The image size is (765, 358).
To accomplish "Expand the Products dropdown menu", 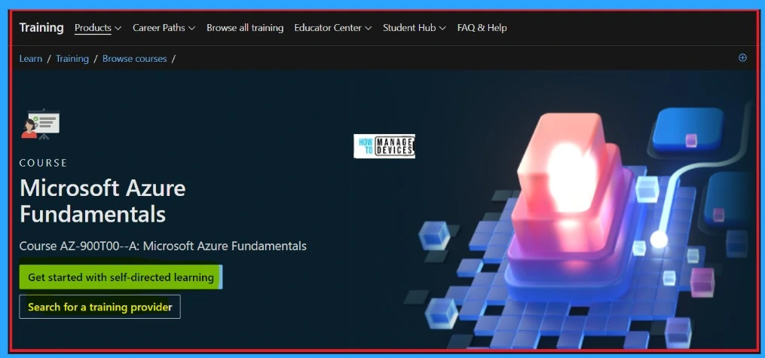I will click(x=98, y=28).
